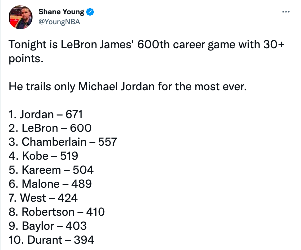This screenshot has width=301, height=250.
Task: Select the '10. Durant – 394' line
Action: pos(51,240)
